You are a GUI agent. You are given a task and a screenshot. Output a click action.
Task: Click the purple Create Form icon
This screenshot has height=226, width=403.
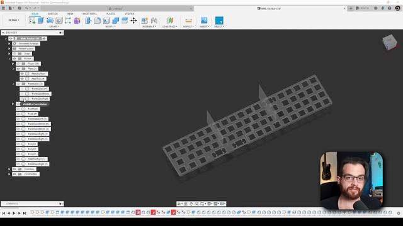[77, 21]
